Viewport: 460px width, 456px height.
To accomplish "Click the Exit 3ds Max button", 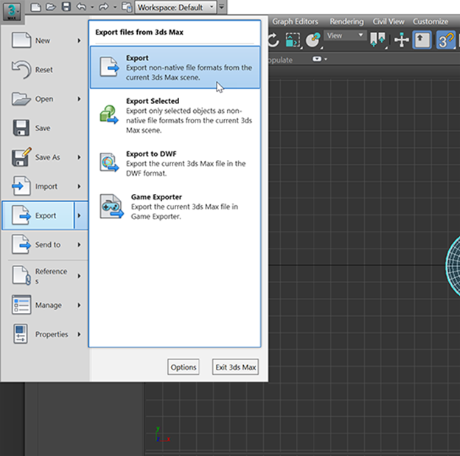I will click(x=235, y=367).
